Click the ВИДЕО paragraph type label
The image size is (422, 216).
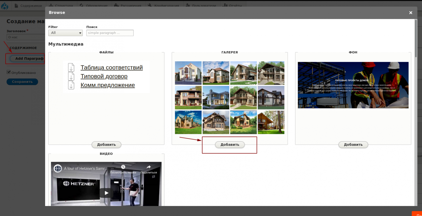coord(106,154)
